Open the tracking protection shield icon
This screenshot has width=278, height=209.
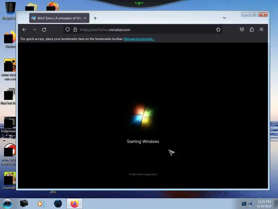click(x=68, y=29)
